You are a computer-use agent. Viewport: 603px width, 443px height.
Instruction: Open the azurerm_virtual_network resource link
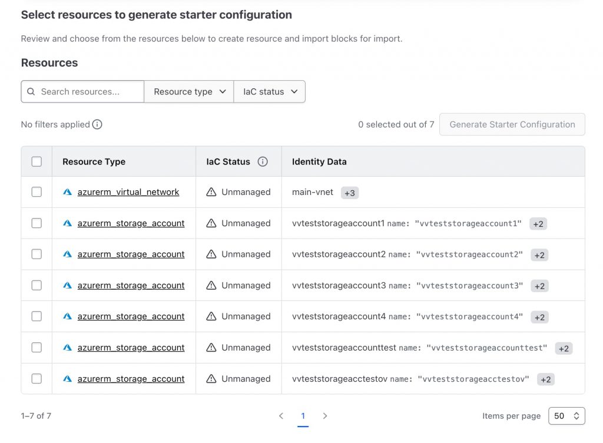[x=128, y=192]
